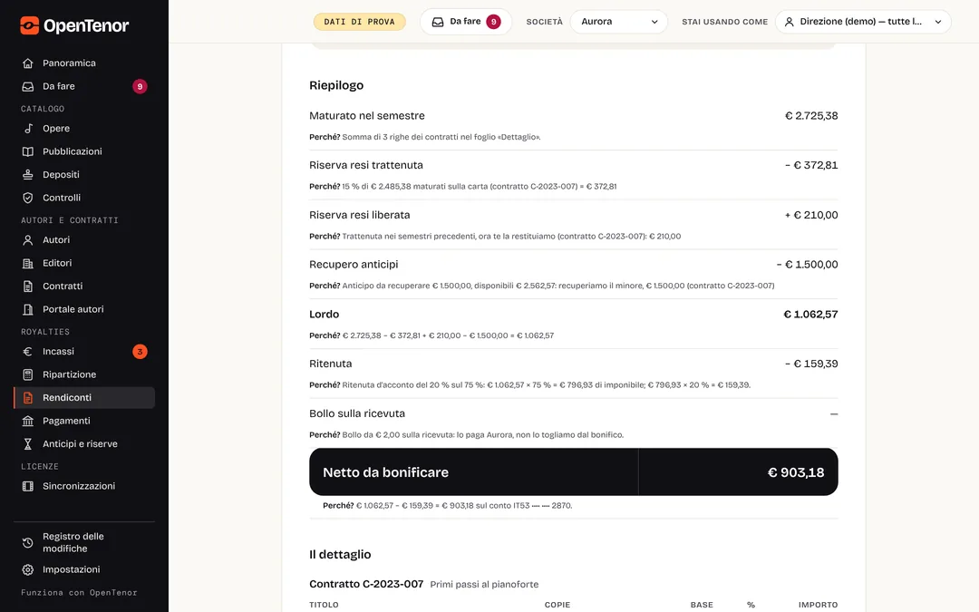This screenshot has height=612, width=979.
Task: Click the Editori building icon
Action: 27,263
